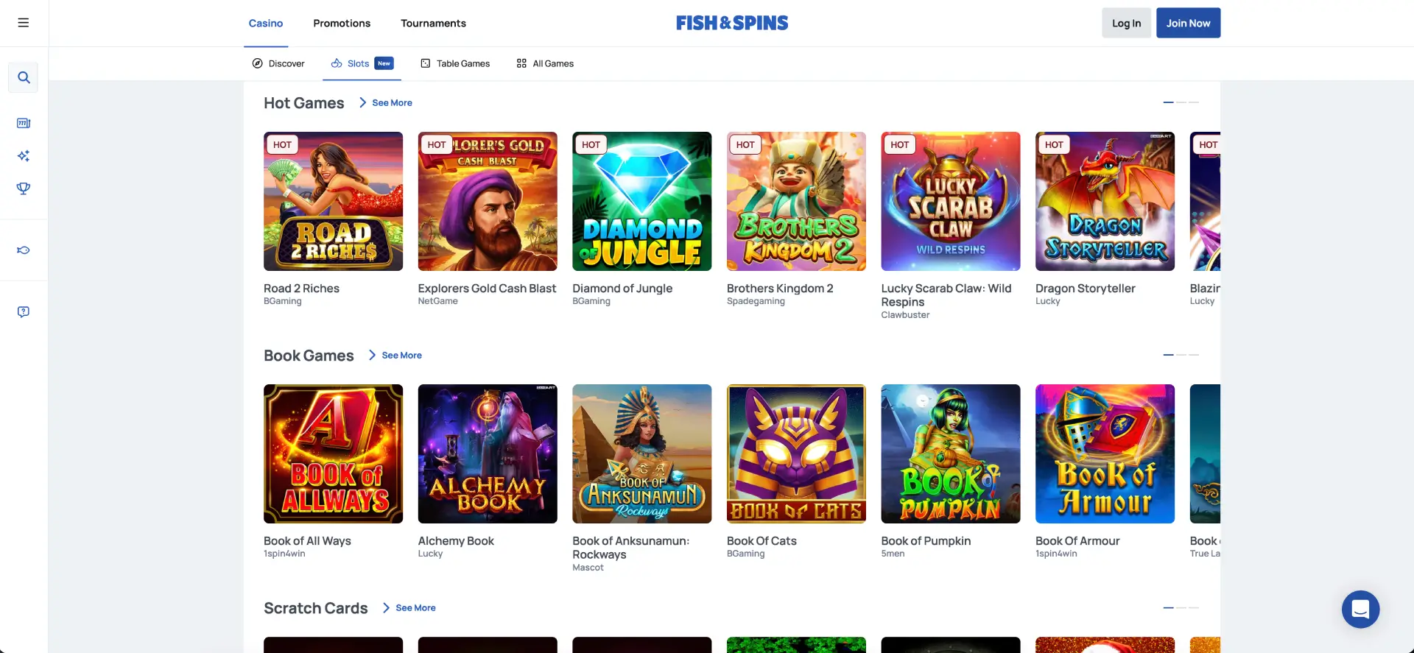Viewport: 1414px width, 653px height.
Task: Open the Book of All Ways thumbnail
Action: tap(333, 453)
